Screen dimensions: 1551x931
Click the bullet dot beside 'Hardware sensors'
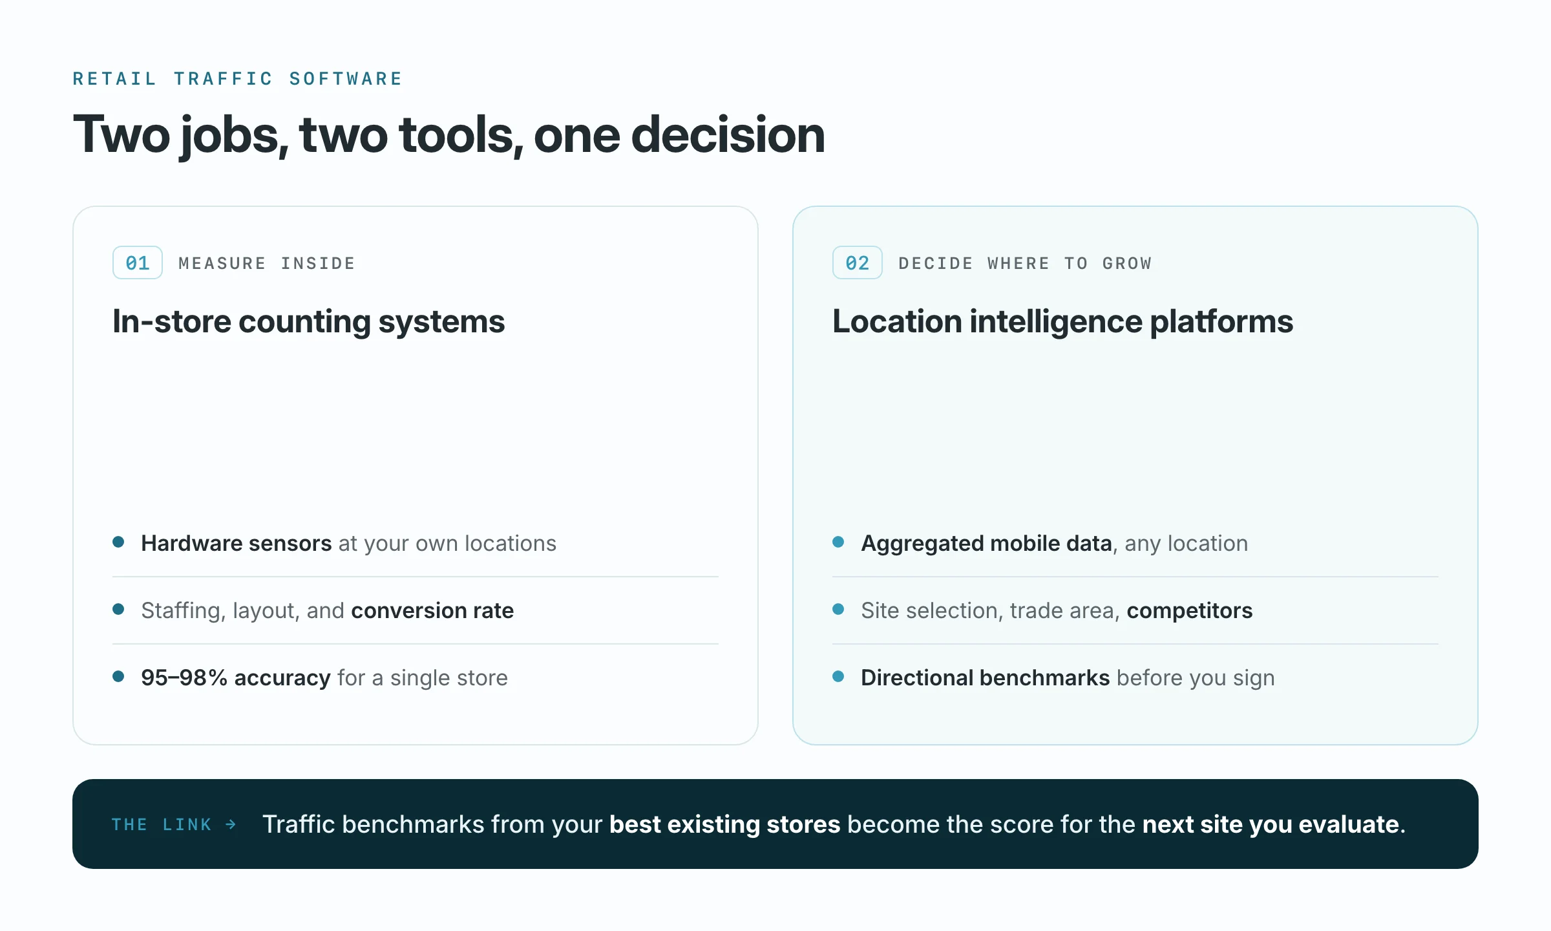click(118, 542)
